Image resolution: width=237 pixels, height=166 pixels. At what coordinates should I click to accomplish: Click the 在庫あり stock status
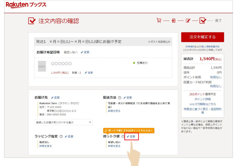point(140,63)
